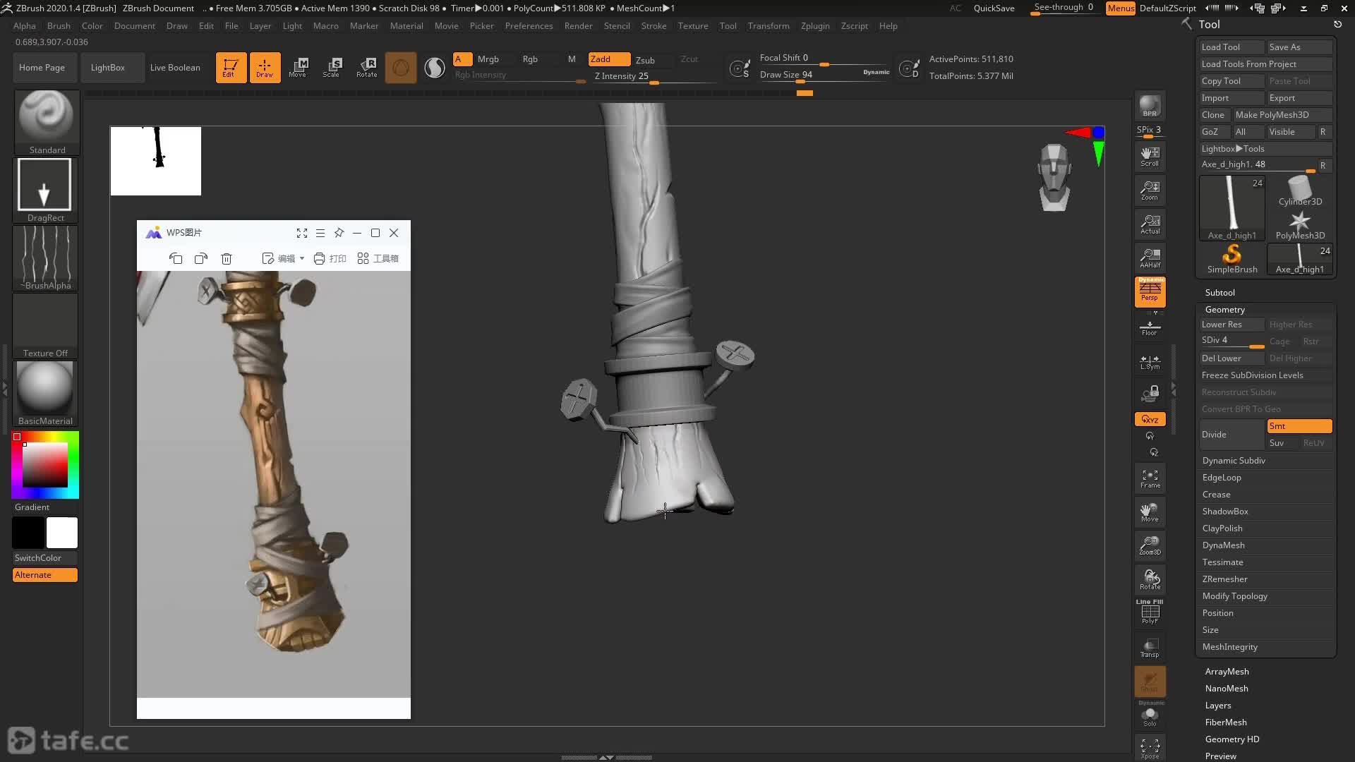Toggle the Zadd mode
This screenshot has height=762, width=1355.
point(609,59)
